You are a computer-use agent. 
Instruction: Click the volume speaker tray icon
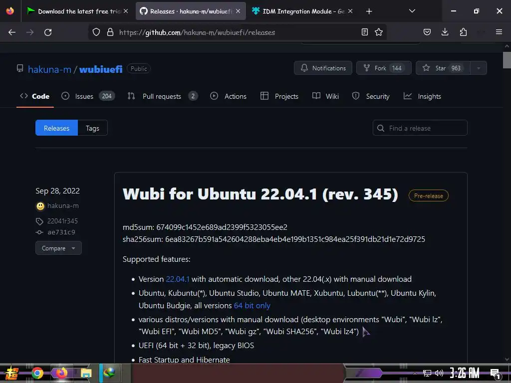point(439,373)
